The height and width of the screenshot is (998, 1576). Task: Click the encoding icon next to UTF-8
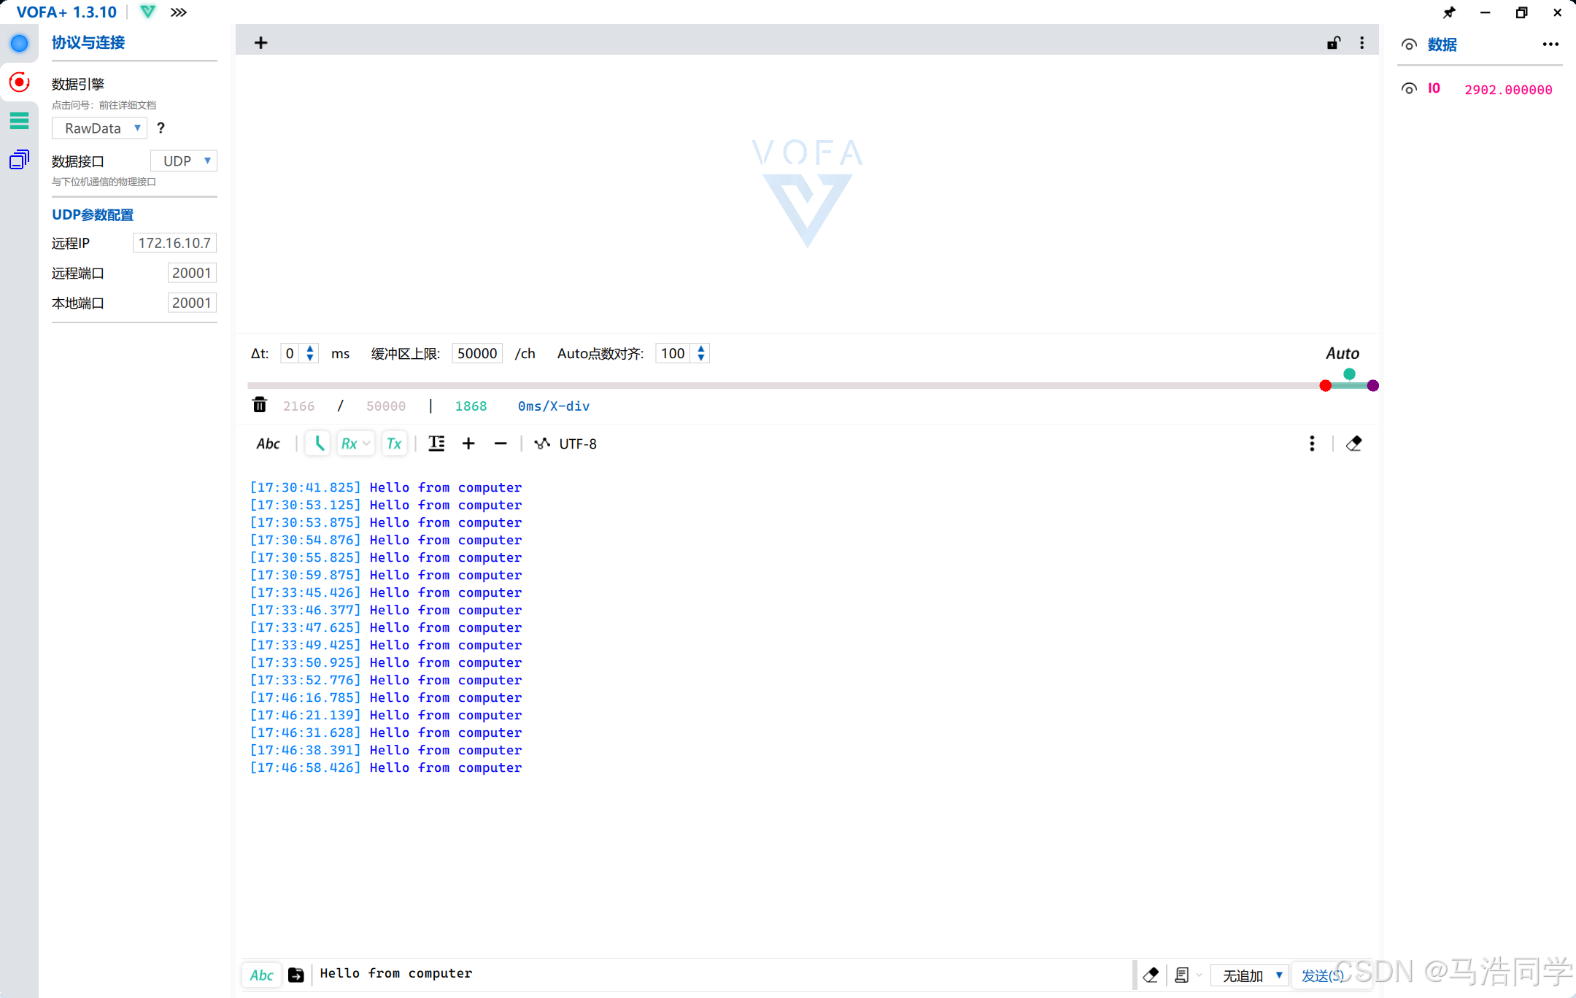coord(542,444)
